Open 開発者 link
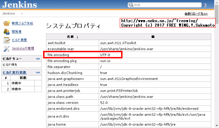The width and height of the screenshot is (219, 128). (x=17, y=32)
